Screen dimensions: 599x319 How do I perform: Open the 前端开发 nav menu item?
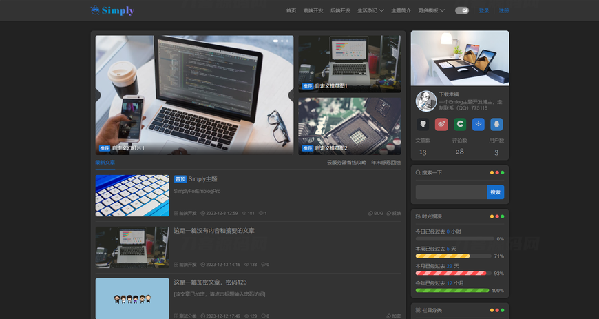click(313, 10)
